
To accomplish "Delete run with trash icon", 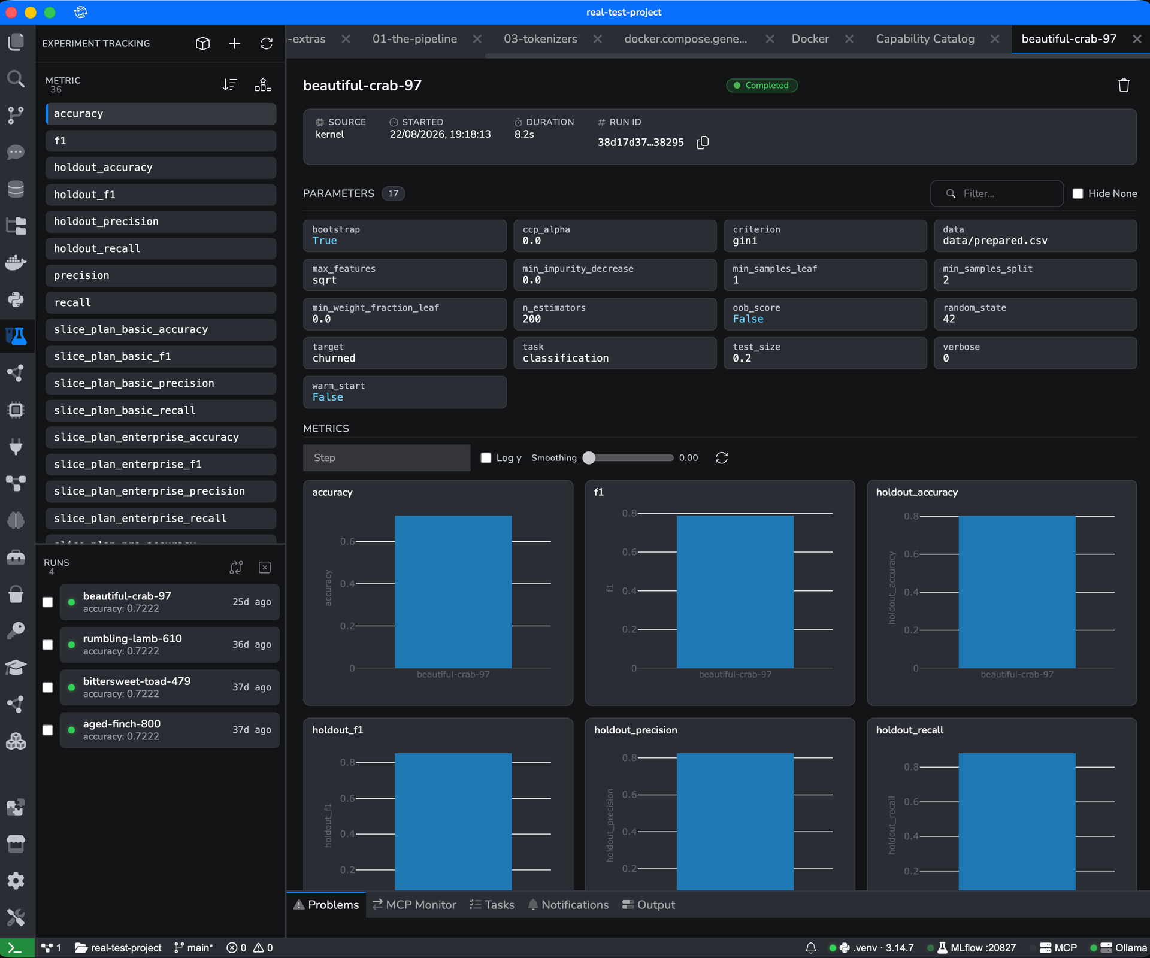I will (1124, 86).
